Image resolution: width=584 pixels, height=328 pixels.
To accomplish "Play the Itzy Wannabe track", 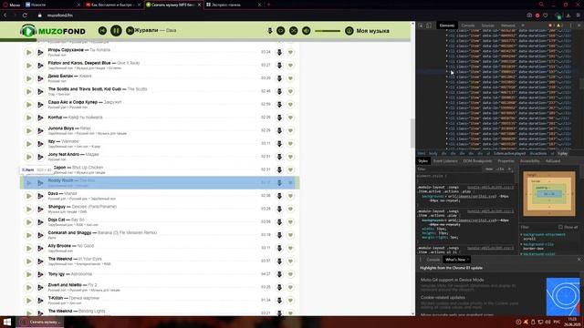I will (x=28, y=144).
